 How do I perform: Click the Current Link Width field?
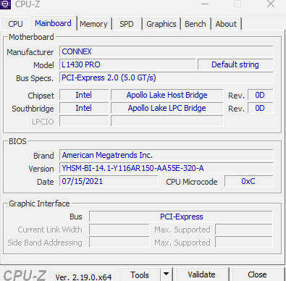(x=119, y=230)
